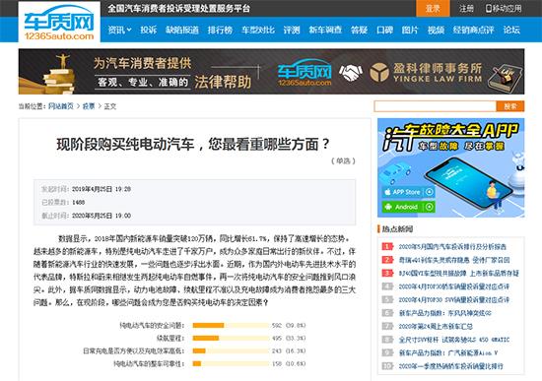Click the orange 搜索 search button
Viewport: 542px width, 381px height.
coord(510,106)
